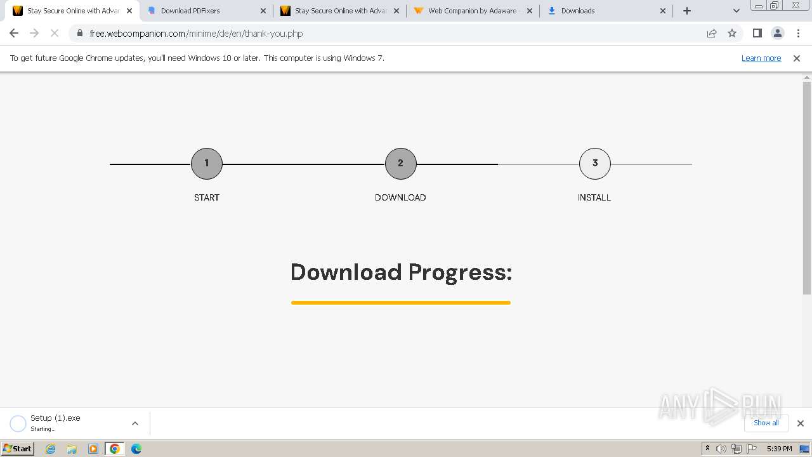Bookmark this tab with the star icon
The width and height of the screenshot is (812, 457).
(x=732, y=33)
